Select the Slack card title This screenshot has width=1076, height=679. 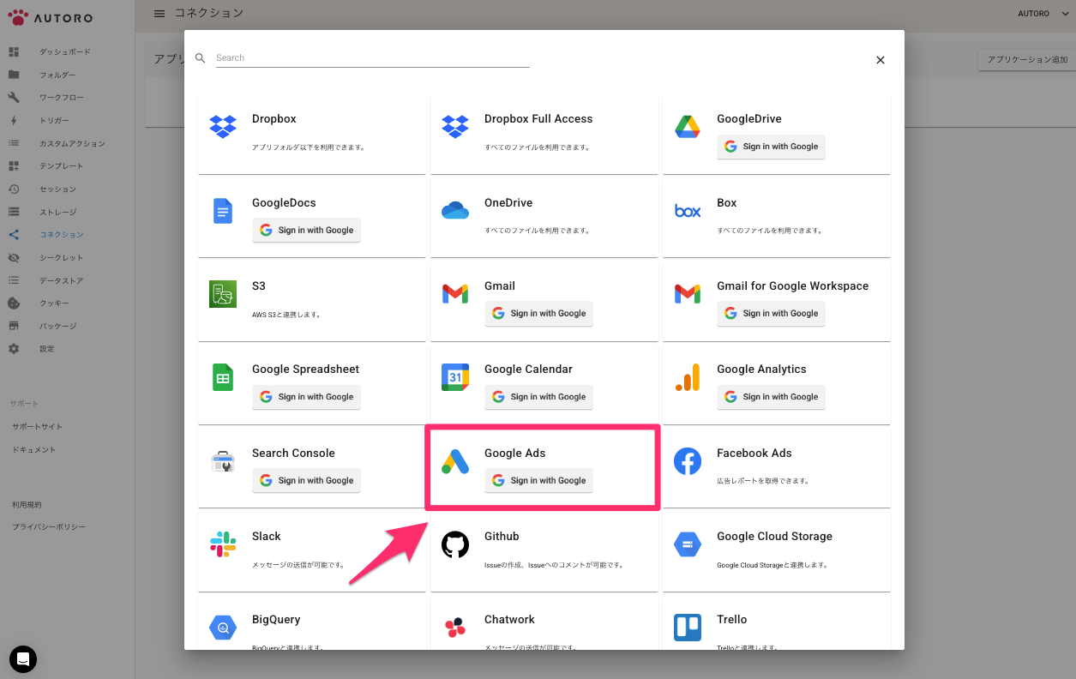(x=267, y=537)
